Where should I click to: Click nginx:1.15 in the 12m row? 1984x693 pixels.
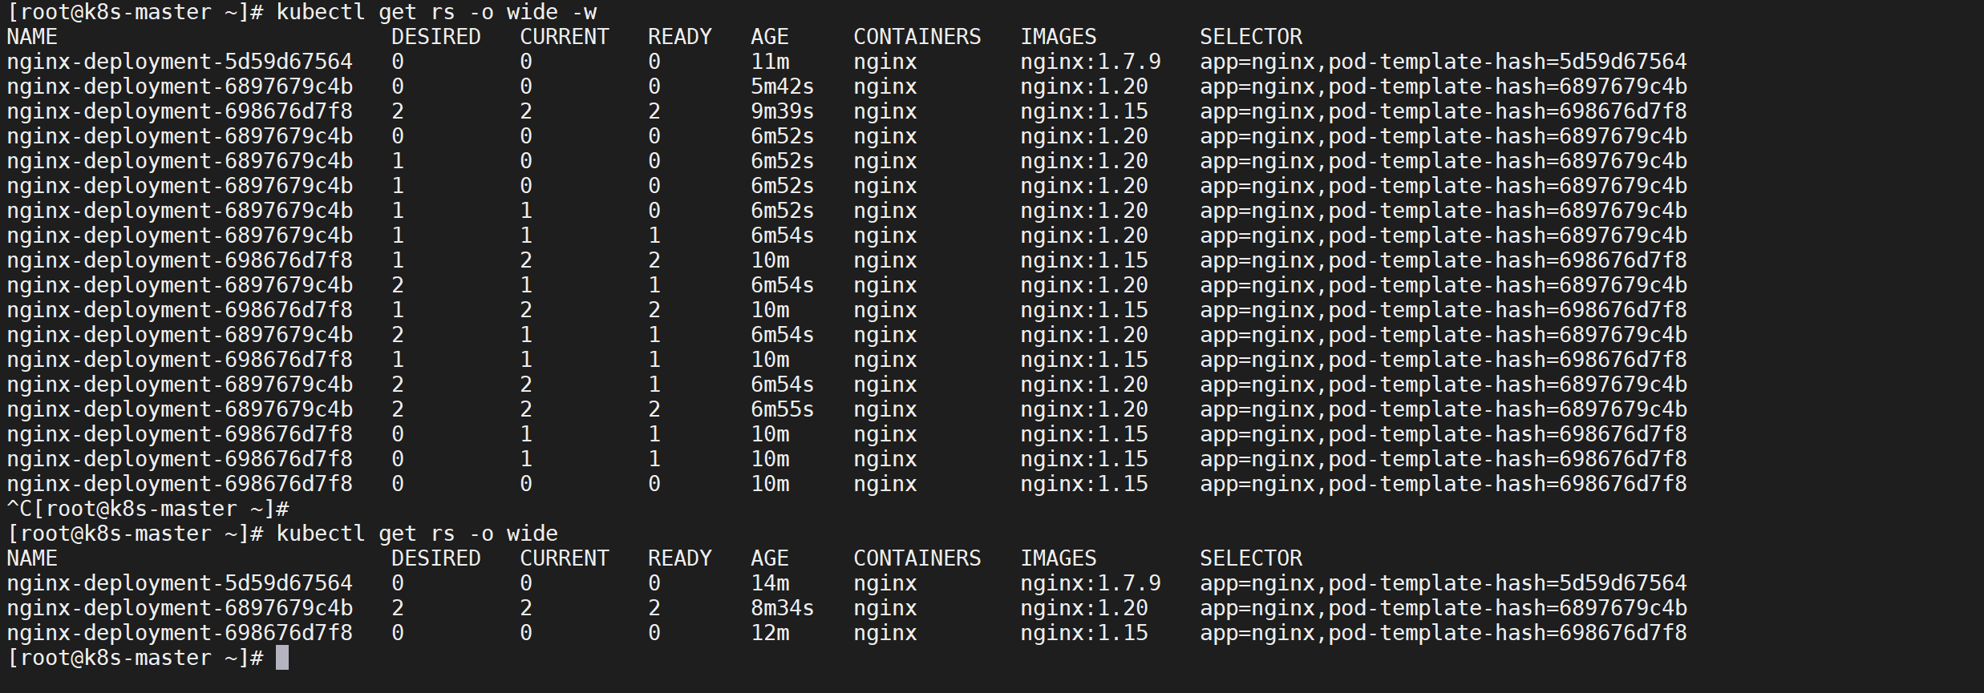tap(1084, 633)
